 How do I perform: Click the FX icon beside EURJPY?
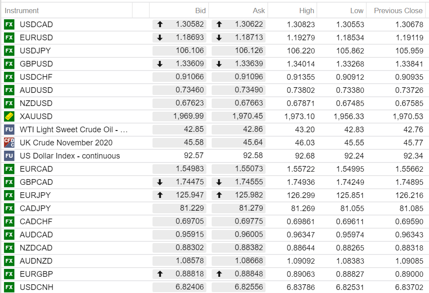click(9, 195)
